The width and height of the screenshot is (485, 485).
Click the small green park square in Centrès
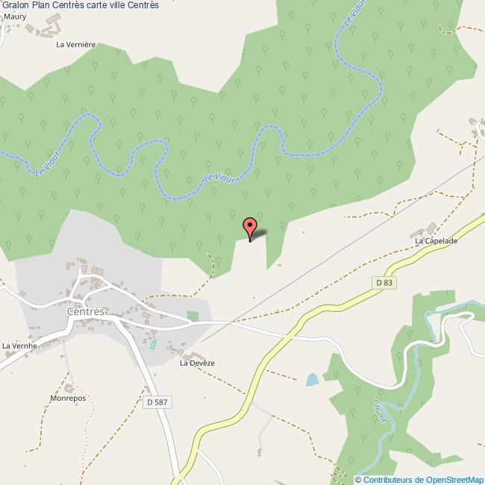click(x=193, y=316)
